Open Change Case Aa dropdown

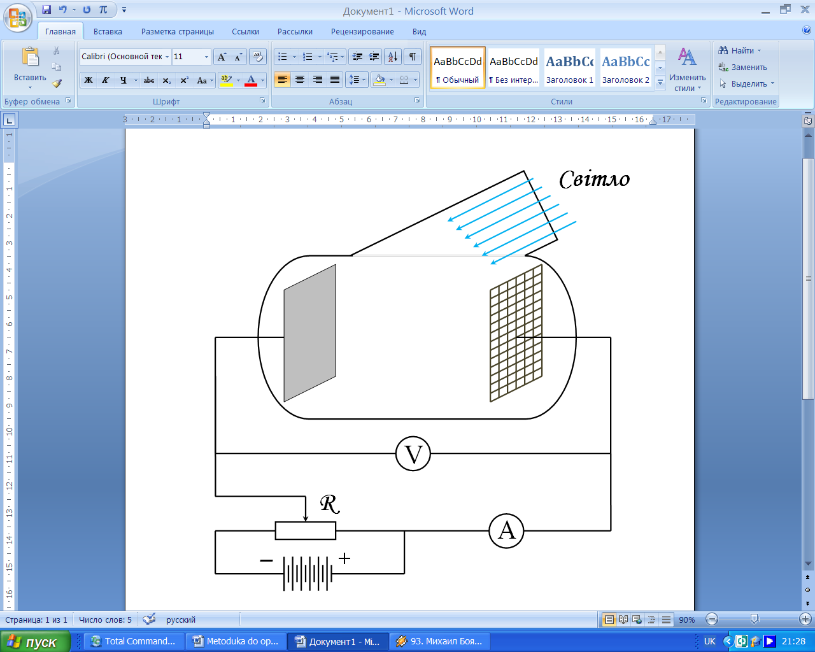point(204,80)
